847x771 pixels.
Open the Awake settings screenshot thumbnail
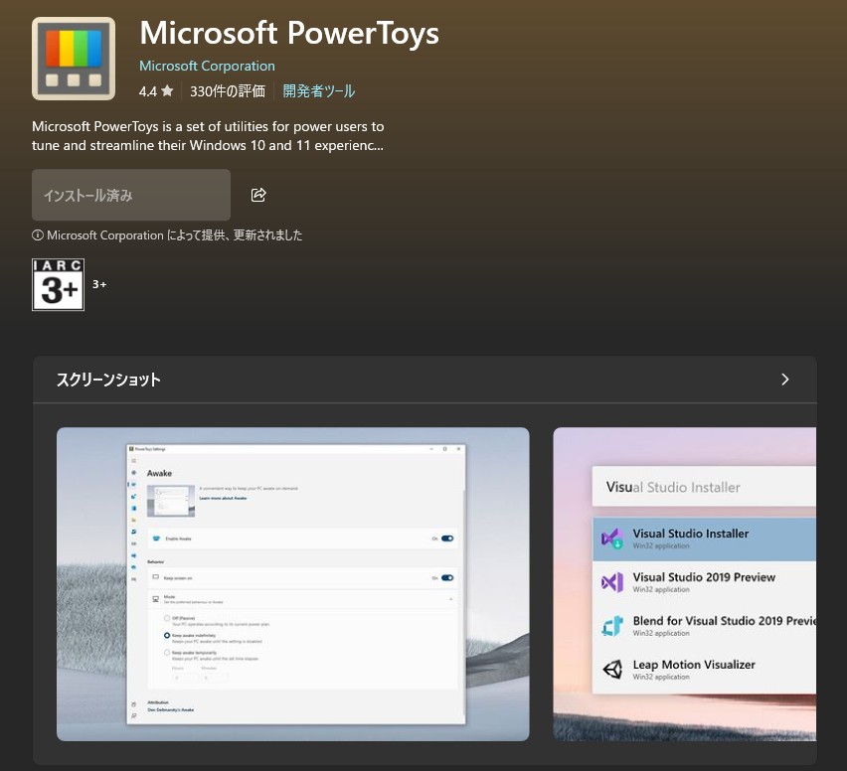click(x=293, y=584)
